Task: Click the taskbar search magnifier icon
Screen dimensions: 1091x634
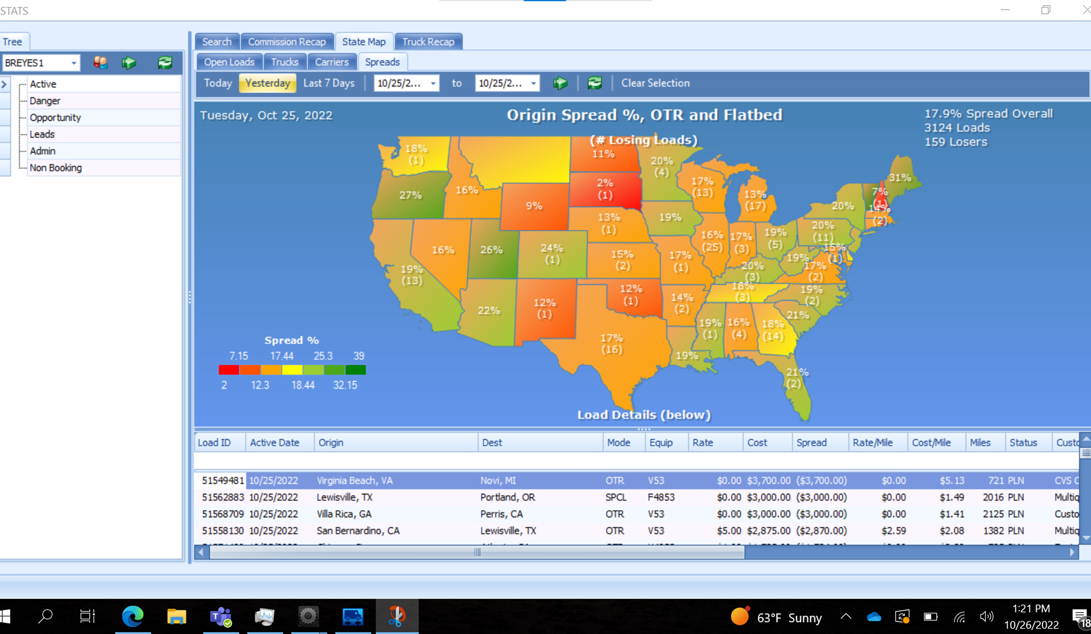Action: 45,616
